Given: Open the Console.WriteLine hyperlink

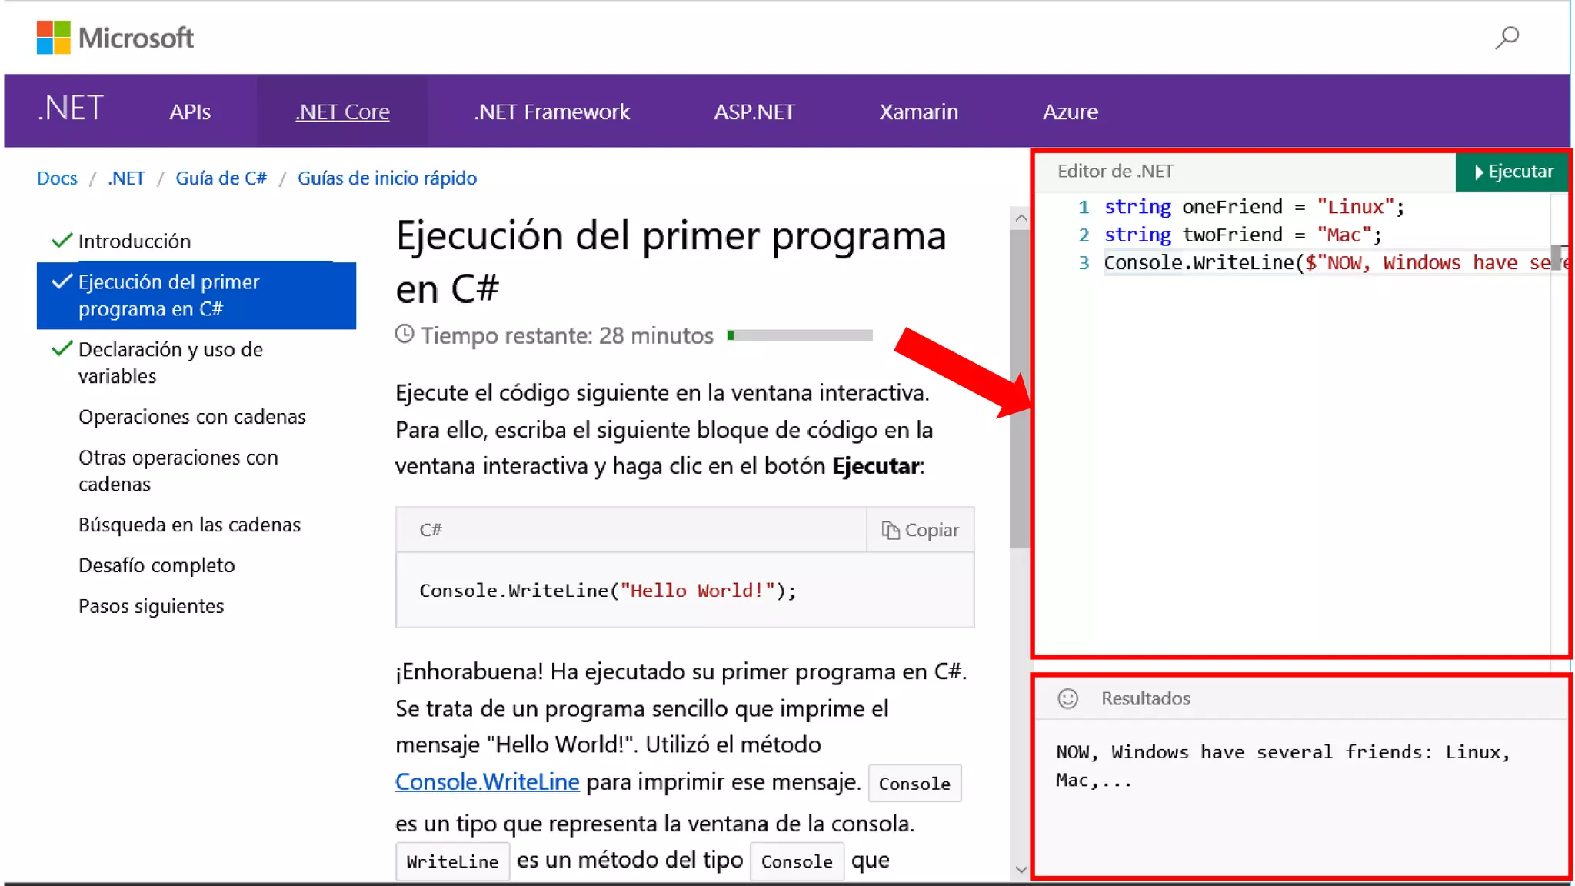Looking at the screenshot, I should [487, 781].
